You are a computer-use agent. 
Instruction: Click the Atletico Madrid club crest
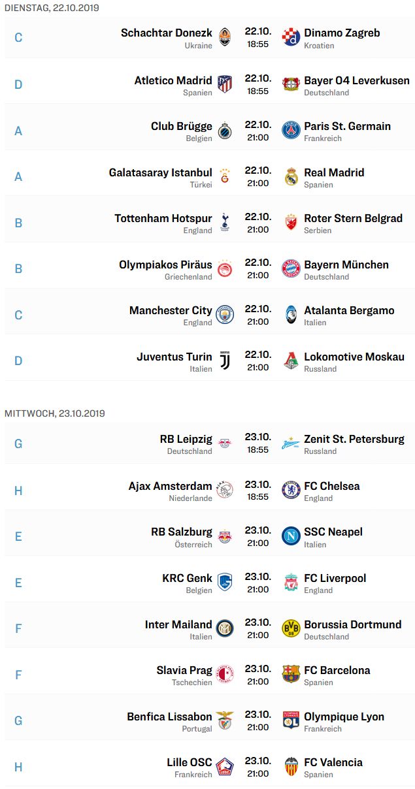tap(225, 84)
